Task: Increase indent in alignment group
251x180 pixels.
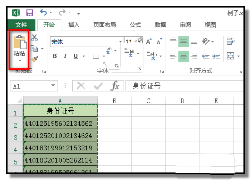Action: [216, 56]
